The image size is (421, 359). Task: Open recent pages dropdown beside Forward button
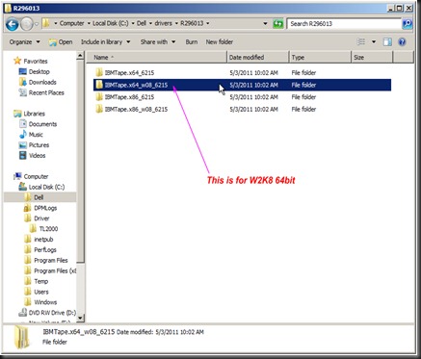pos(37,24)
